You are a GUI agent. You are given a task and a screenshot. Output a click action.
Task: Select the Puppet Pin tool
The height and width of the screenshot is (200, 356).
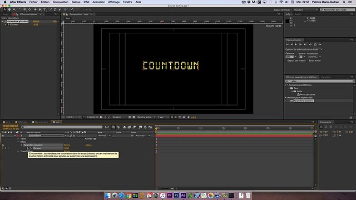pyautogui.click(x=72, y=9)
